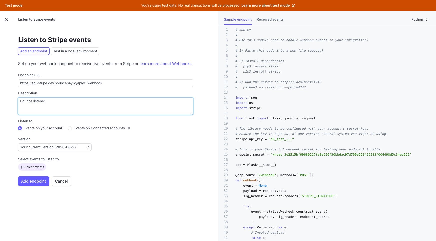
Task: Click the 'import stripe' code line
Action: [x=248, y=108]
